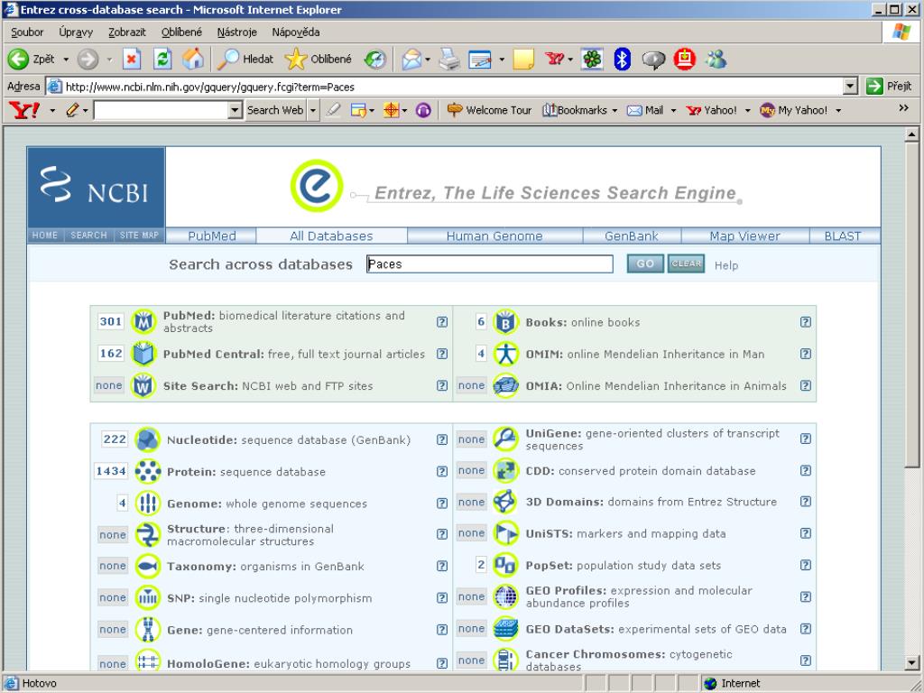Click the CDD database icon
The image size is (924, 693).
[x=505, y=471]
